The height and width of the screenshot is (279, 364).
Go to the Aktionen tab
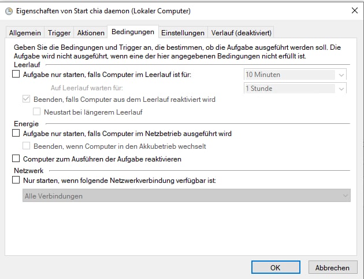tap(91, 33)
